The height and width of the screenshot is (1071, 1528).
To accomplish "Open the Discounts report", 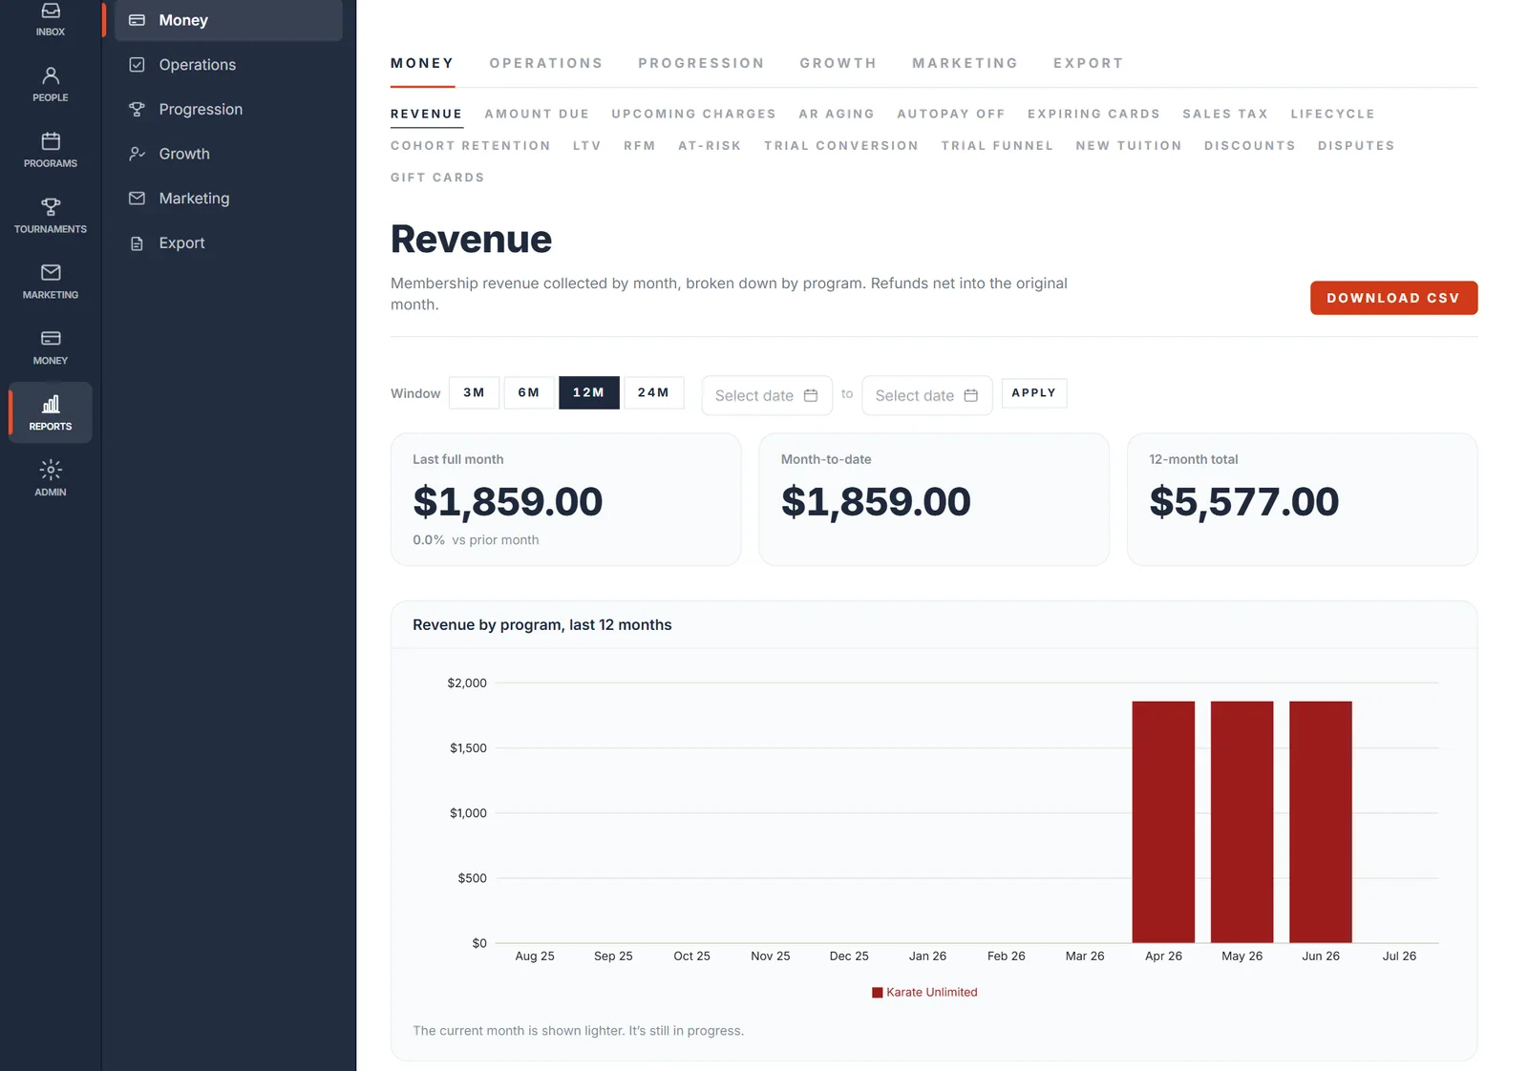I will tap(1250, 146).
